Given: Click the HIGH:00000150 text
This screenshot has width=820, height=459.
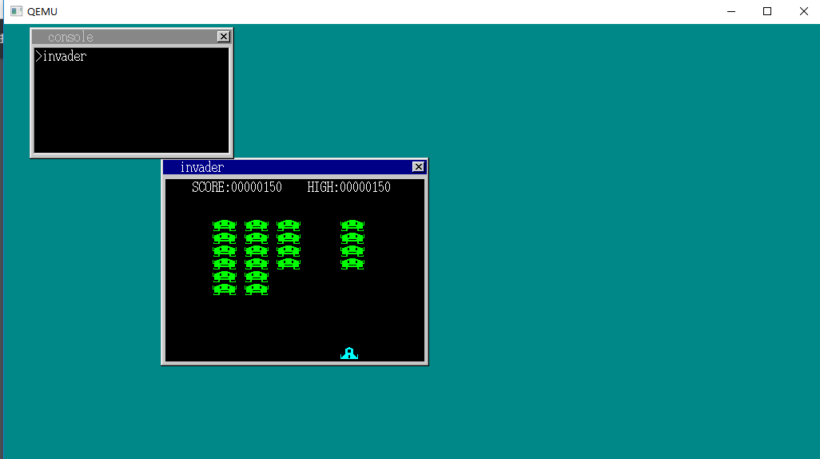Looking at the screenshot, I should (x=348, y=187).
